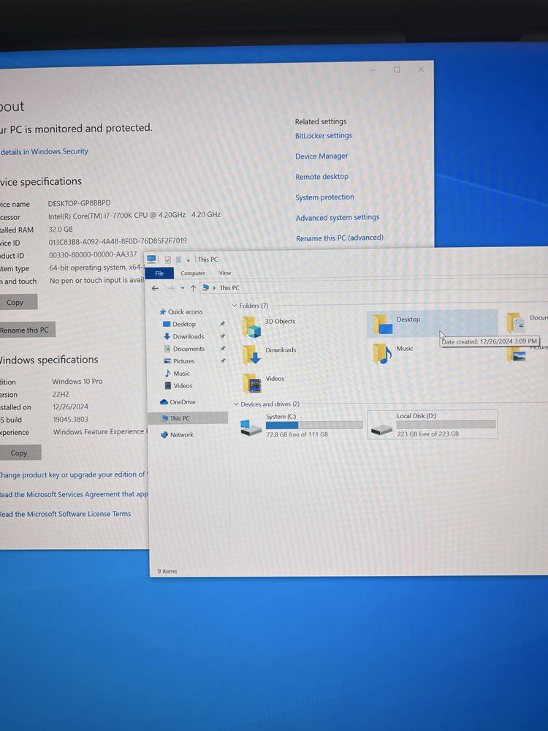Read the Microsoft Software License Terms
548x731 pixels.
coord(65,514)
